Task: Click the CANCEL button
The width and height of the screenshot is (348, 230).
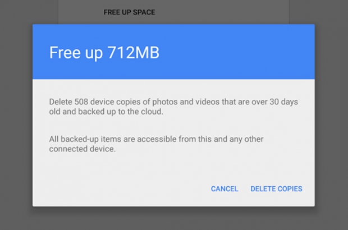Action: 225,189
